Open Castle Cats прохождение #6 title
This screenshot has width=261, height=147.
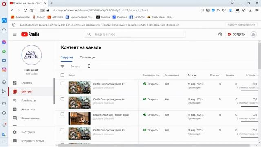click(109, 100)
